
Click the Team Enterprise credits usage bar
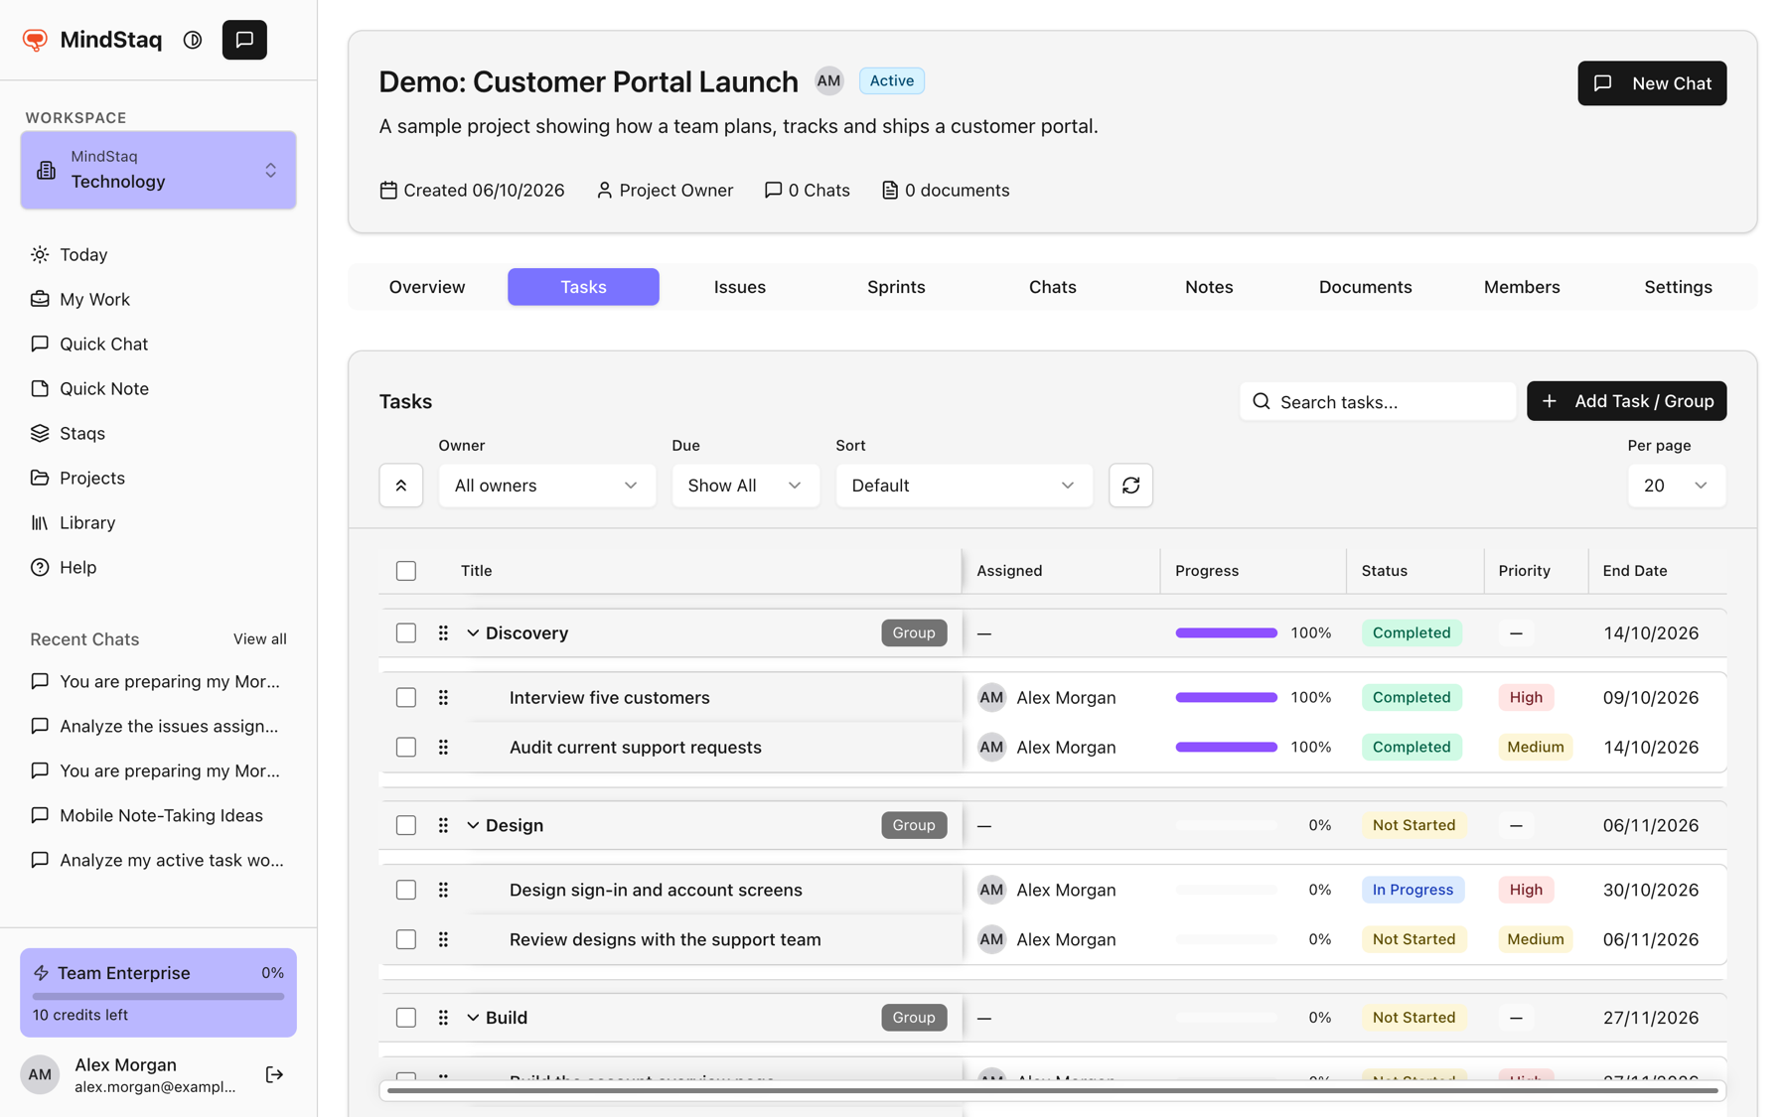pos(158,996)
